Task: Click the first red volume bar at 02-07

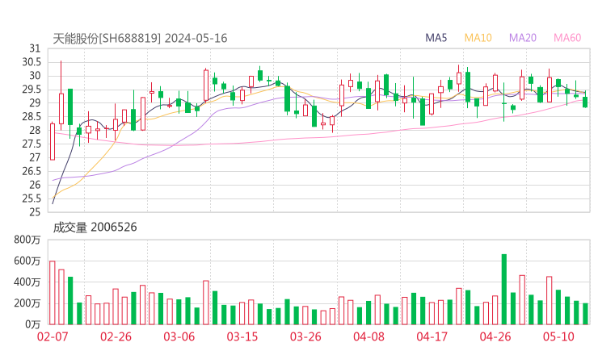Action: tap(53, 293)
